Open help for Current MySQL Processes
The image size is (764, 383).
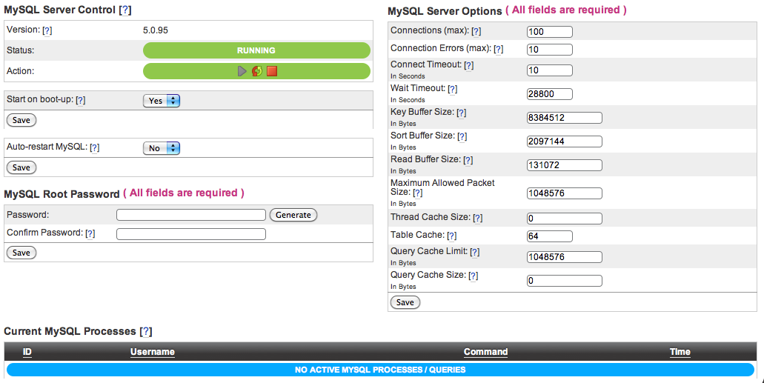point(146,332)
